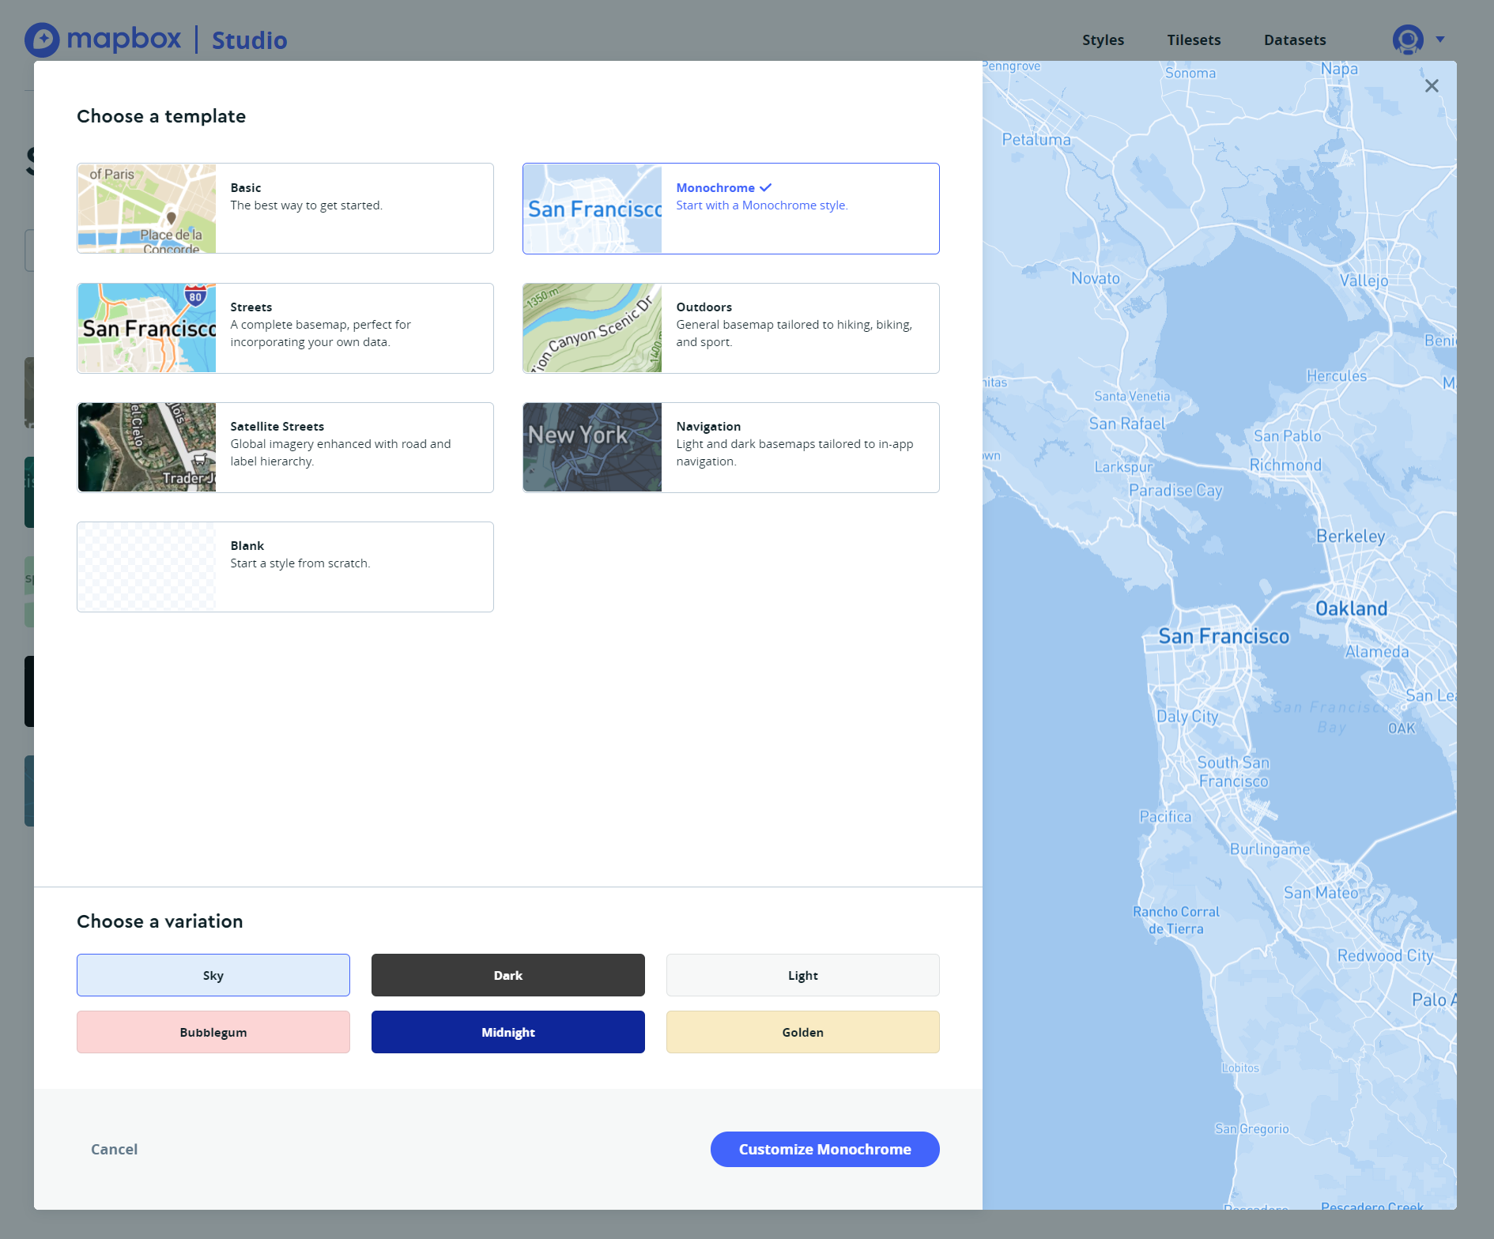The height and width of the screenshot is (1239, 1494).
Task: Click the Mapbox logo icon
Action: click(x=42, y=40)
